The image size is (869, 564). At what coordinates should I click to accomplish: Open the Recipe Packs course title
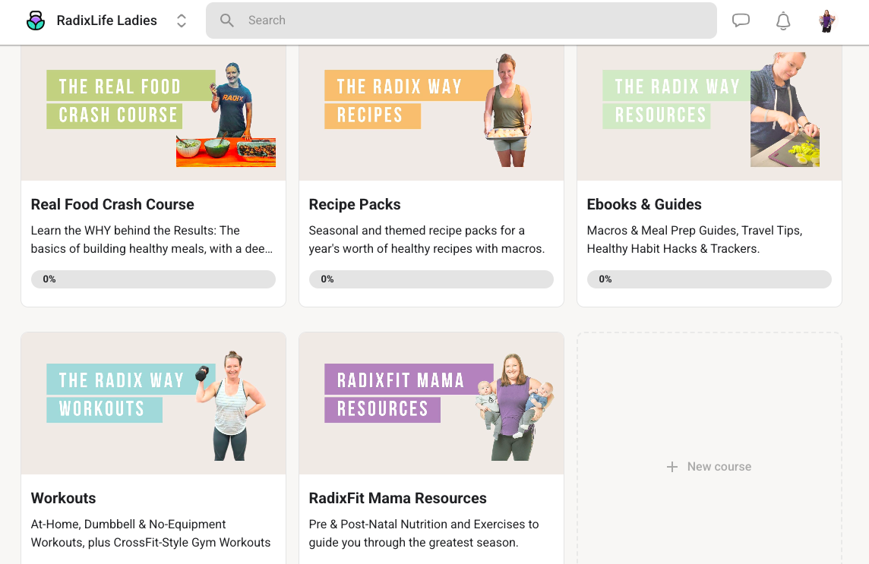tap(355, 204)
